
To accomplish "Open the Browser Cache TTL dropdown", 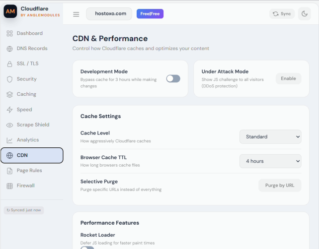I will coord(270,161).
